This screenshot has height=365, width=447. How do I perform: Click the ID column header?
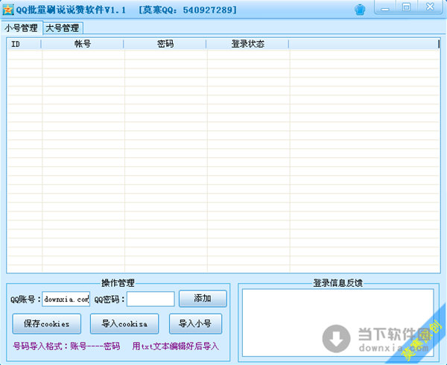coord(24,44)
